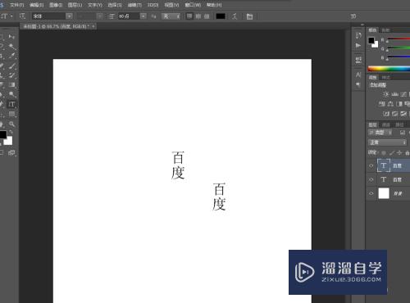Viewport: 410px width, 303px height.
Task: Align text to bottom in options bar
Action: click(x=207, y=16)
